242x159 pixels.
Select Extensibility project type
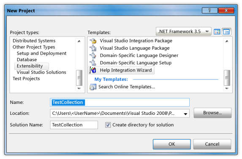(x=32, y=66)
